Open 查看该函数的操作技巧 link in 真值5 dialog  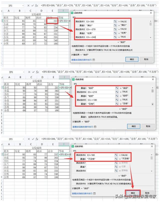83,127
